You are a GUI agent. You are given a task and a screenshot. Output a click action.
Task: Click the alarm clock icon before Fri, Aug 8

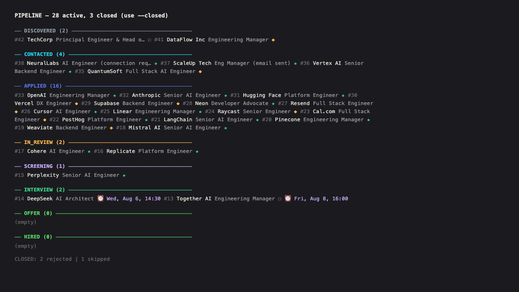point(288,198)
